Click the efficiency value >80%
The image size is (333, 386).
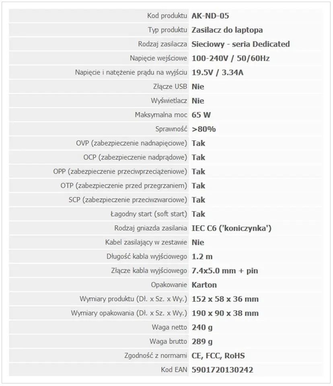pyautogui.click(x=203, y=129)
